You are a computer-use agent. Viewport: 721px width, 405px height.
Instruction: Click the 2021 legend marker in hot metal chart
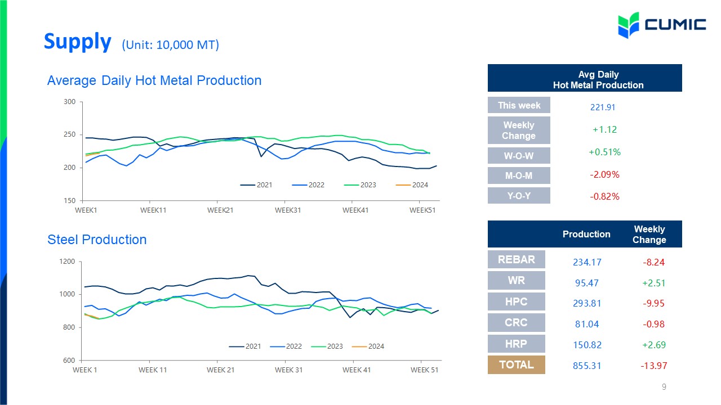(x=247, y=185)
